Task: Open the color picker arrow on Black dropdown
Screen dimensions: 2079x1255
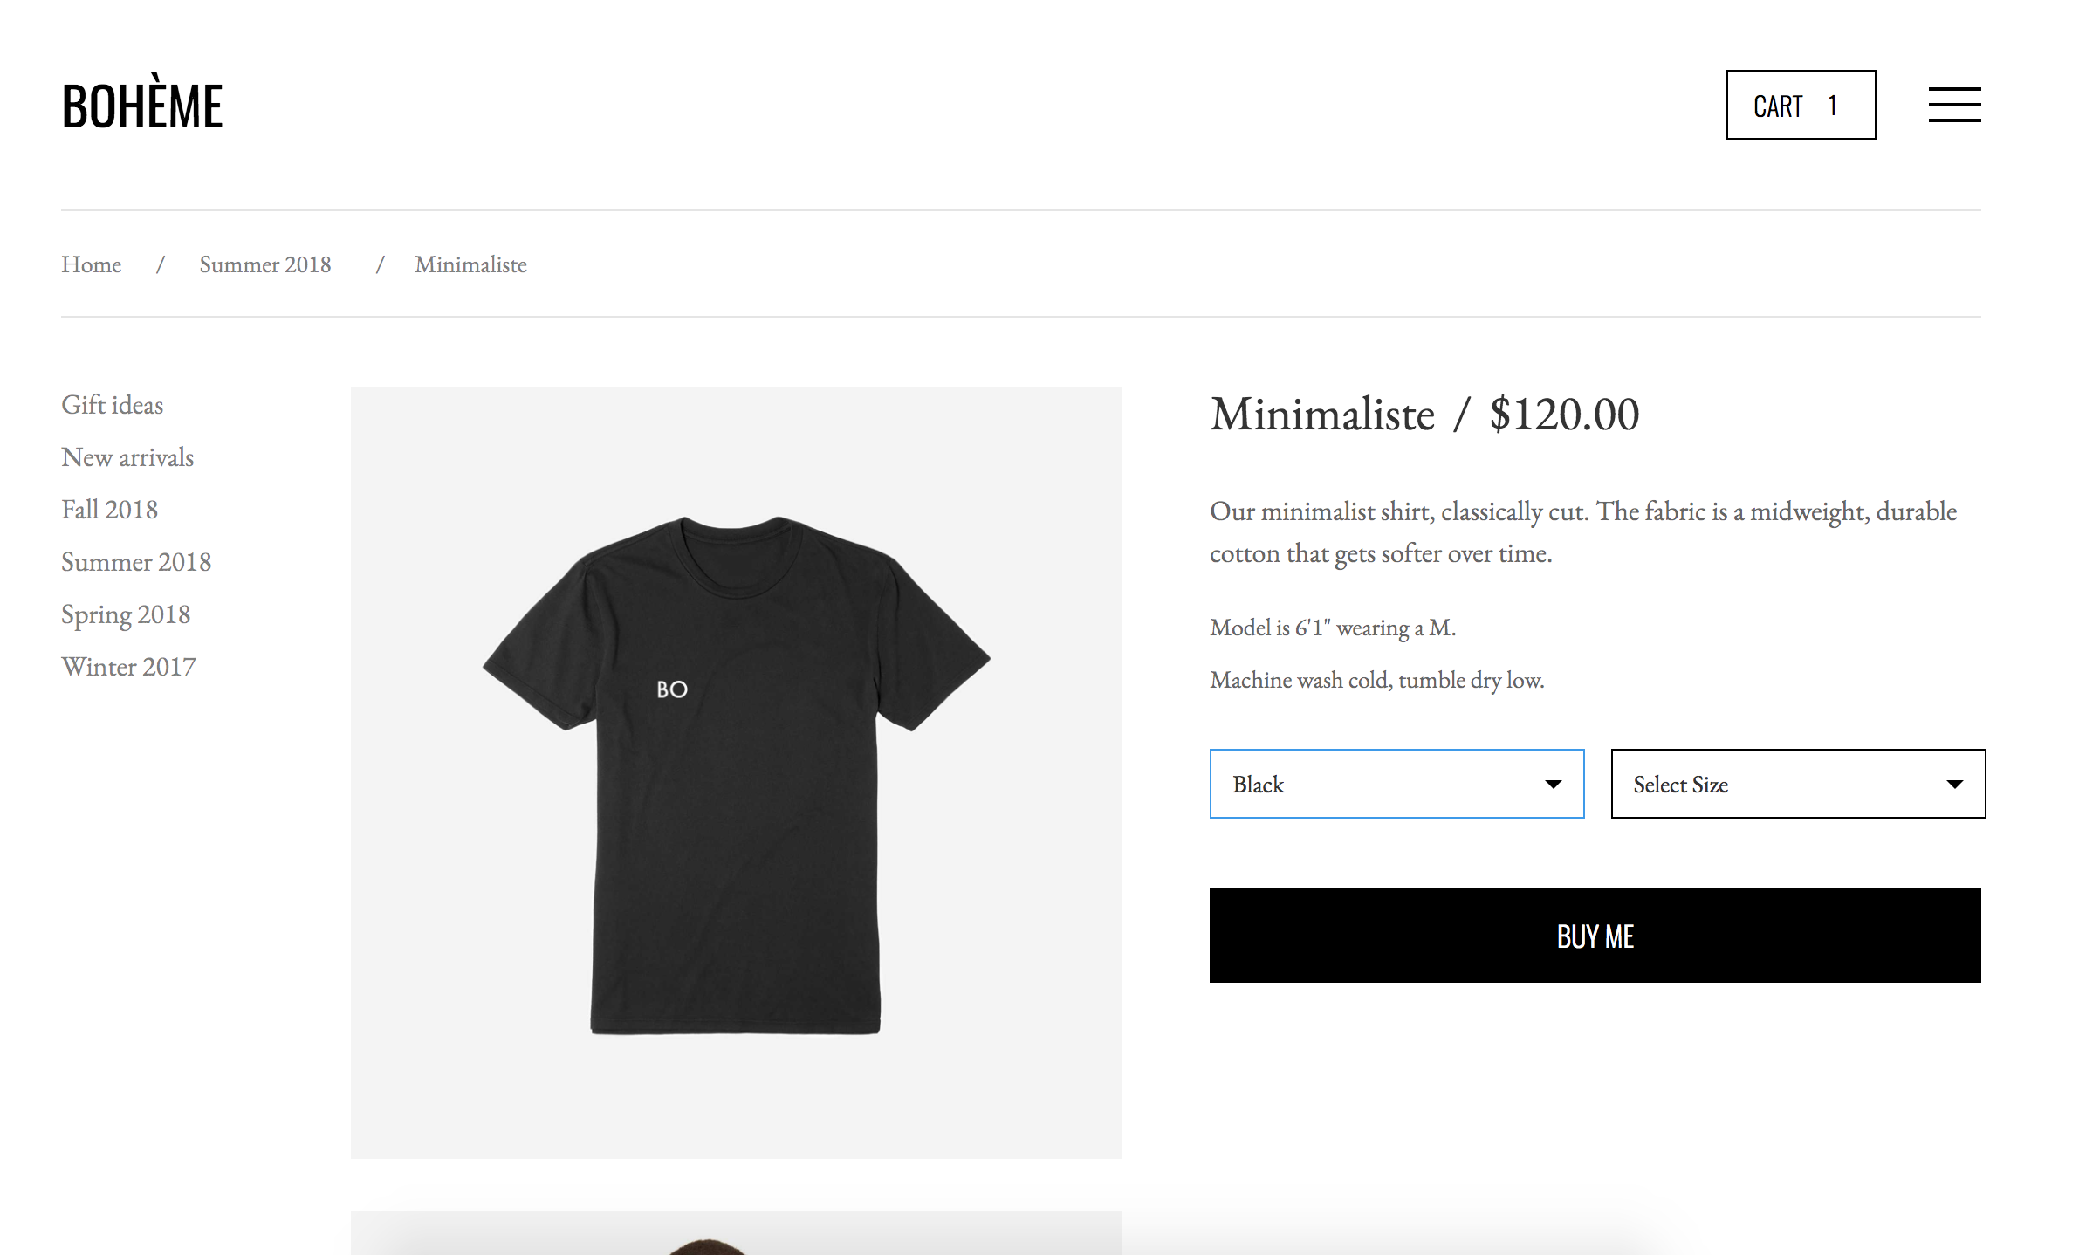Action: (x=1553, y=784)
